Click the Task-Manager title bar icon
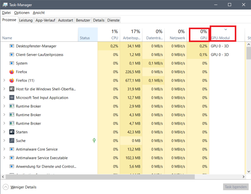This screenshot has width=251, height=194. (5, 5)
